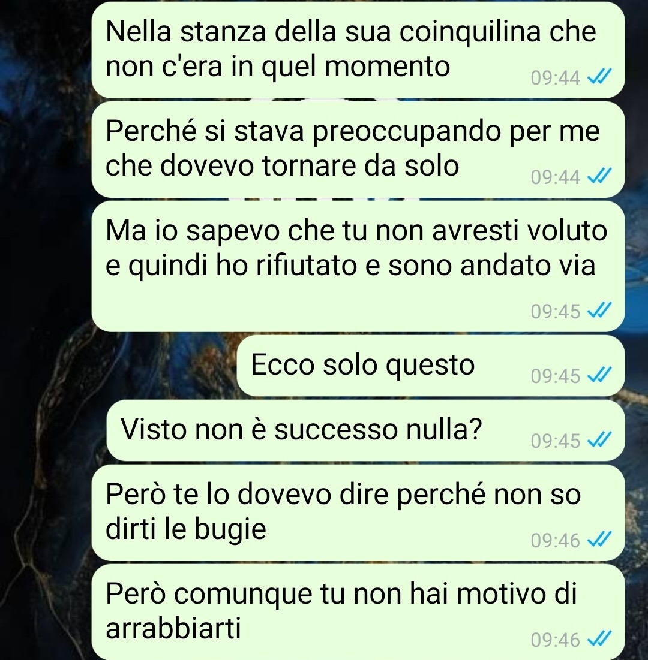Tap the 'non hai motivo di arrabbiarti' message

(x=358, y=613)
